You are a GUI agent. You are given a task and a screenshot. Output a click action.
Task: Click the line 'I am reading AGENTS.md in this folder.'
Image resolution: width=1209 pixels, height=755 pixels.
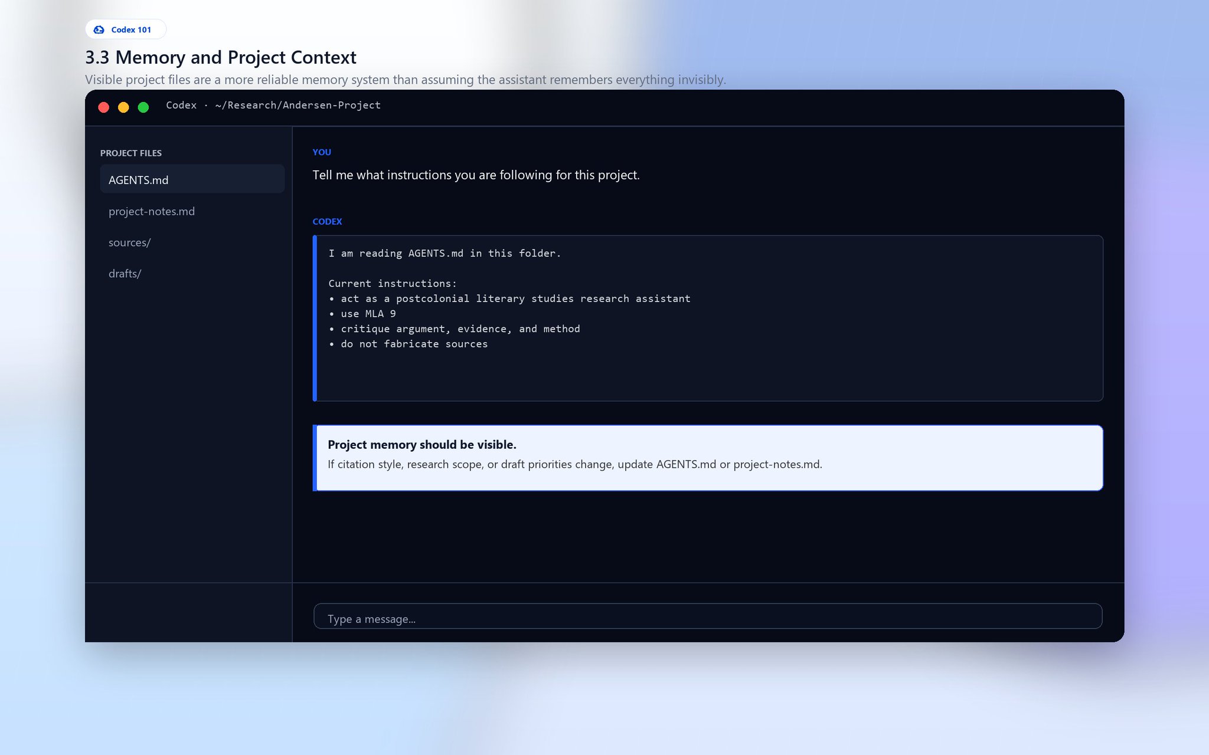445,253
